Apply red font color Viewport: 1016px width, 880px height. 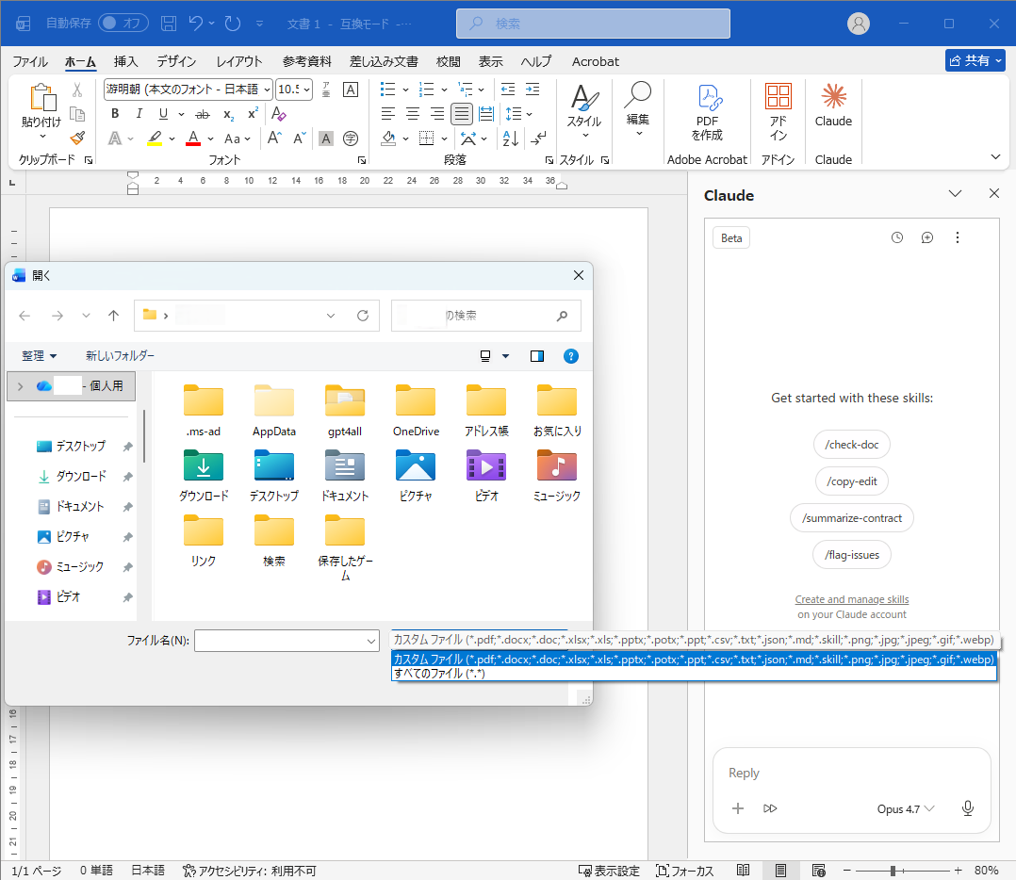coord(193,138)
